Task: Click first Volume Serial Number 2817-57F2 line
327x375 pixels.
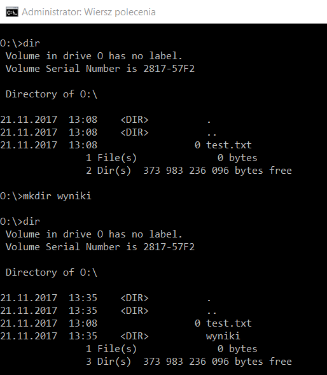Action: click(x=100, y=69)
